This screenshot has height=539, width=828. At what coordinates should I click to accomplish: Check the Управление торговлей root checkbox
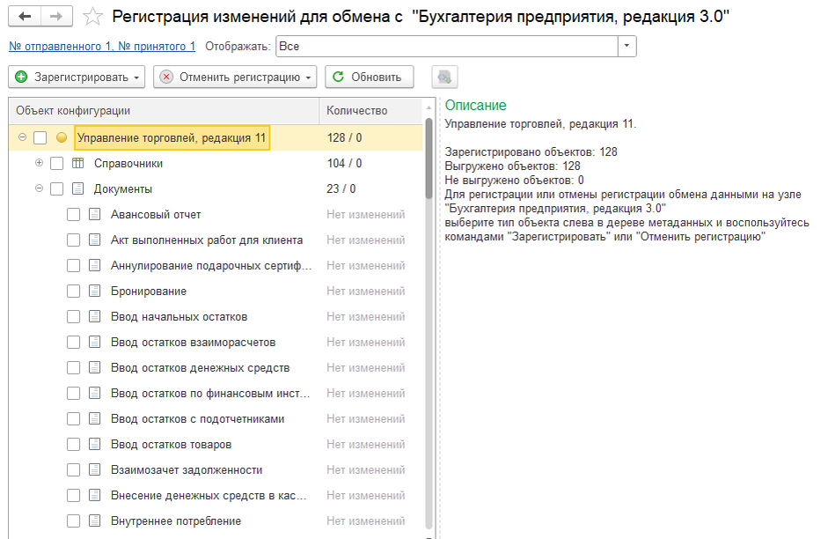pyautogui.click(x=40, y=138)
